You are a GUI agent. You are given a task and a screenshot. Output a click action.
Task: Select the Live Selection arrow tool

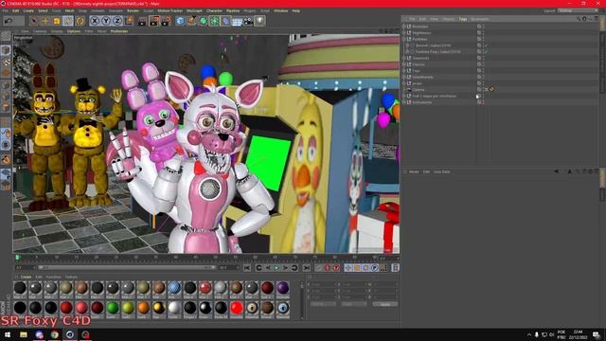pyautogui.click(x=34, y=21)
